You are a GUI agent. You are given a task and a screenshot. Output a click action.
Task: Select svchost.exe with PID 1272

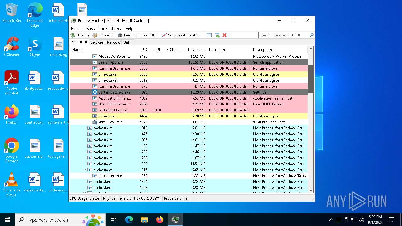(x=189, y=164)
